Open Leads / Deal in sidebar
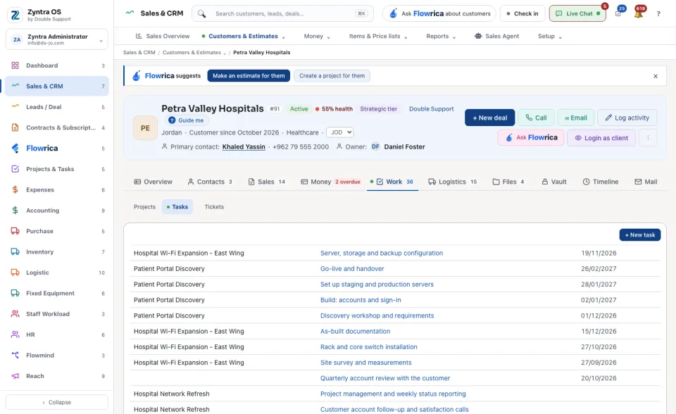 pyautogui.click(x=56, y=107)
